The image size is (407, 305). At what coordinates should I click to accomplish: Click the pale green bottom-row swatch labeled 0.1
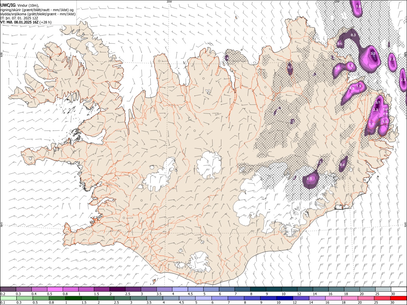click(8, 298)
